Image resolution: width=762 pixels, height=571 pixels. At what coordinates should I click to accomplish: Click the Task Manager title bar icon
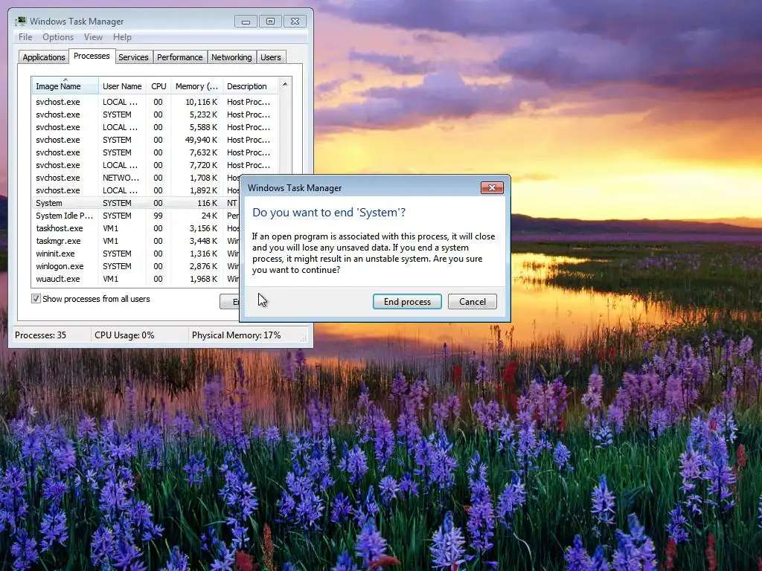[21, 21]
